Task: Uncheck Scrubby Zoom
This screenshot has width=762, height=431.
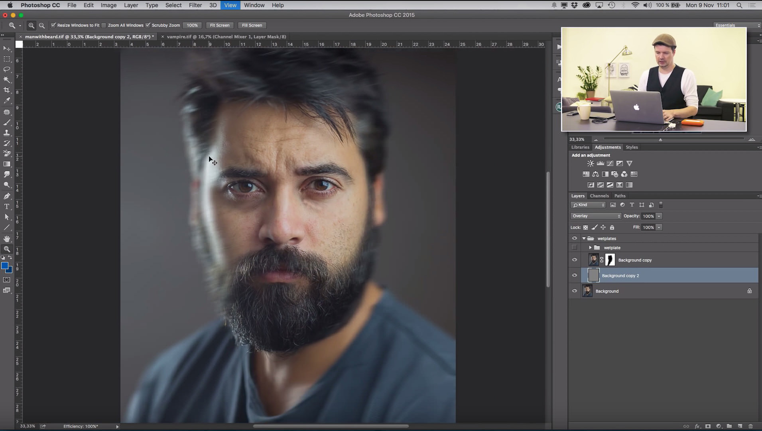Action: coord(148,25)
